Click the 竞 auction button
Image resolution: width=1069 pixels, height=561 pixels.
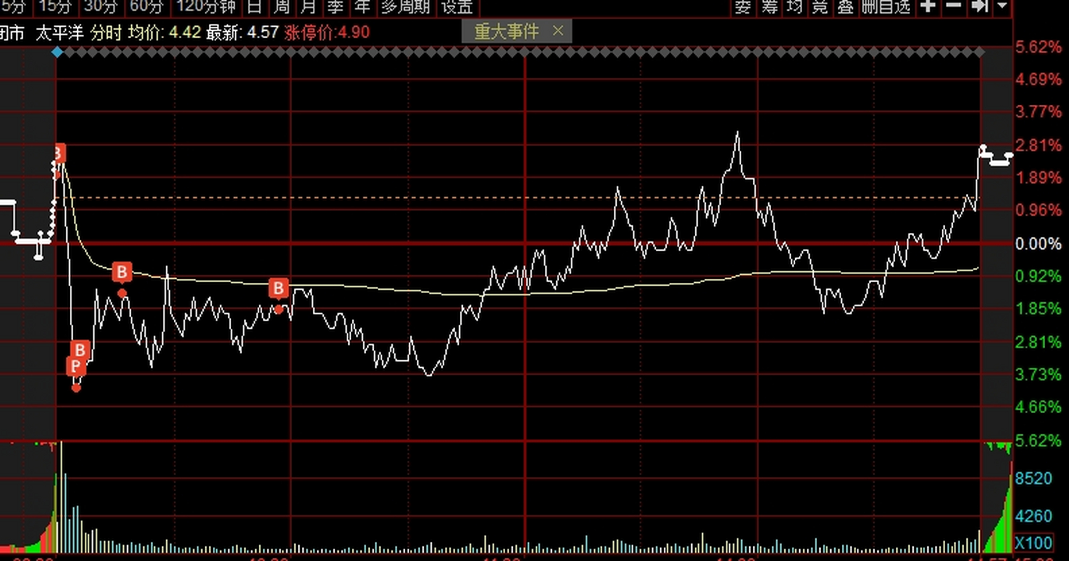click(x=820, y=7)
